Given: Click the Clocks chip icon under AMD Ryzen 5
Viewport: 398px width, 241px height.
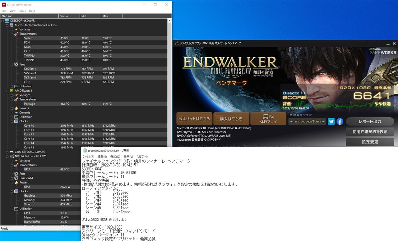Looking at the screenshot, I should click(16, 121).
